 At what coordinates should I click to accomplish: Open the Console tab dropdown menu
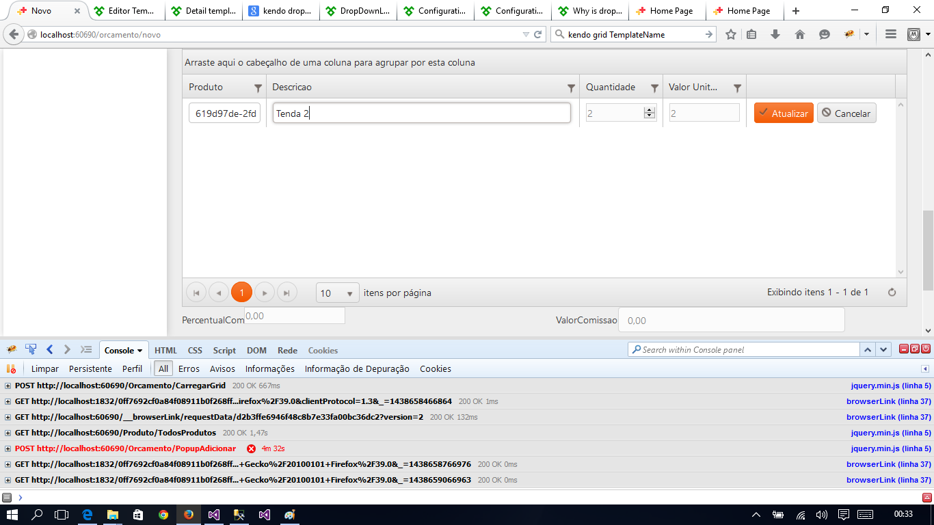[139, 351]
